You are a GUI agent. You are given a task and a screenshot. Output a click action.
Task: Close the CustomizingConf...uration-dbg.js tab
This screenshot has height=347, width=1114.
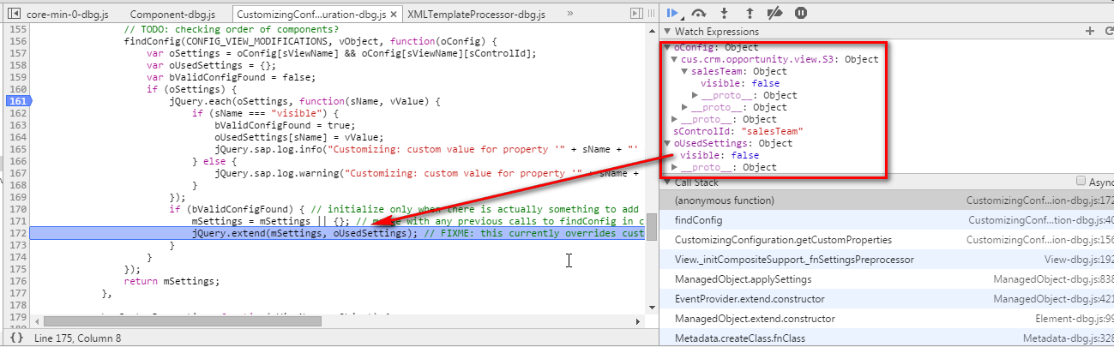pos(394,15)
